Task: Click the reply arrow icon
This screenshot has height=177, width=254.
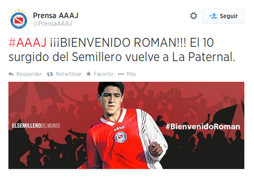Action: [x=11, y=74]
